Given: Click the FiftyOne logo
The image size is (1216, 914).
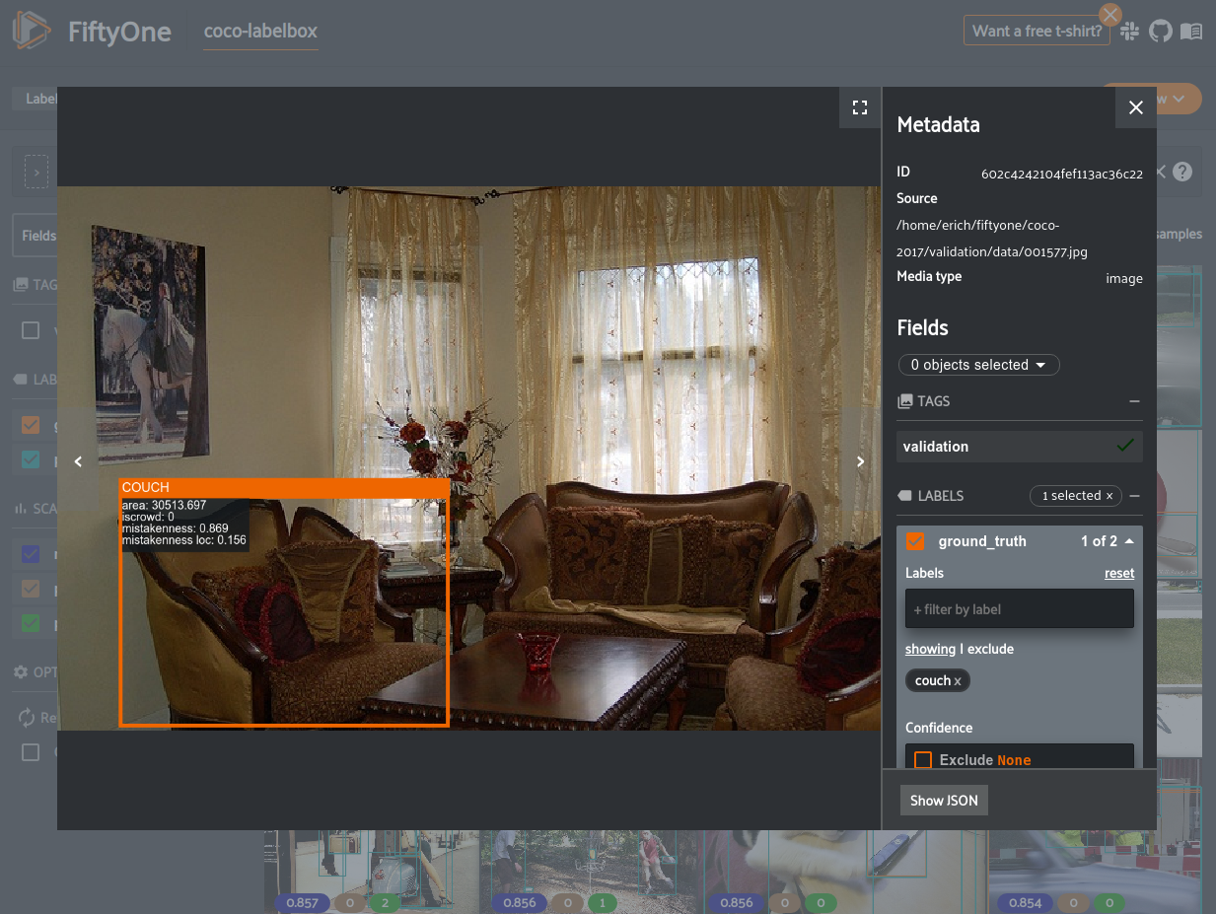Looking at the screenshot, I should [32, 32].
